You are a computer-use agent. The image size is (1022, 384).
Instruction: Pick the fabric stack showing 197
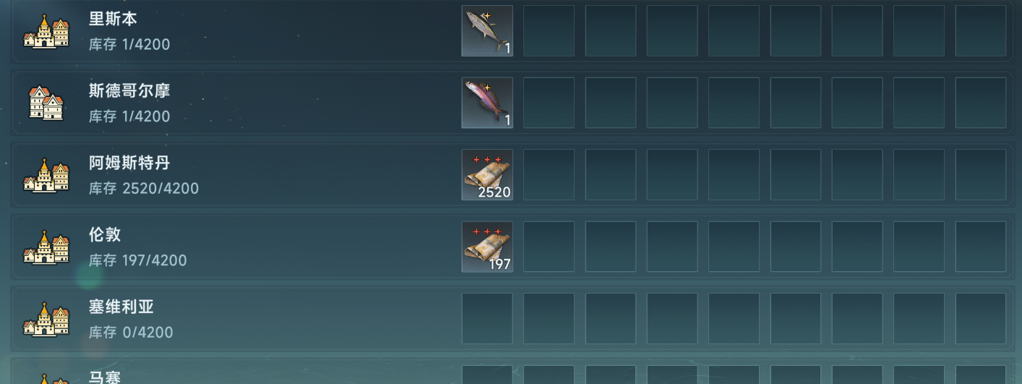(487, 247)
